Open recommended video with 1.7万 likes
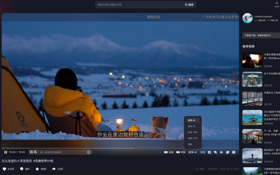Image resolution: width=280 pixels, height=175 pixels. tap(252, 99)
